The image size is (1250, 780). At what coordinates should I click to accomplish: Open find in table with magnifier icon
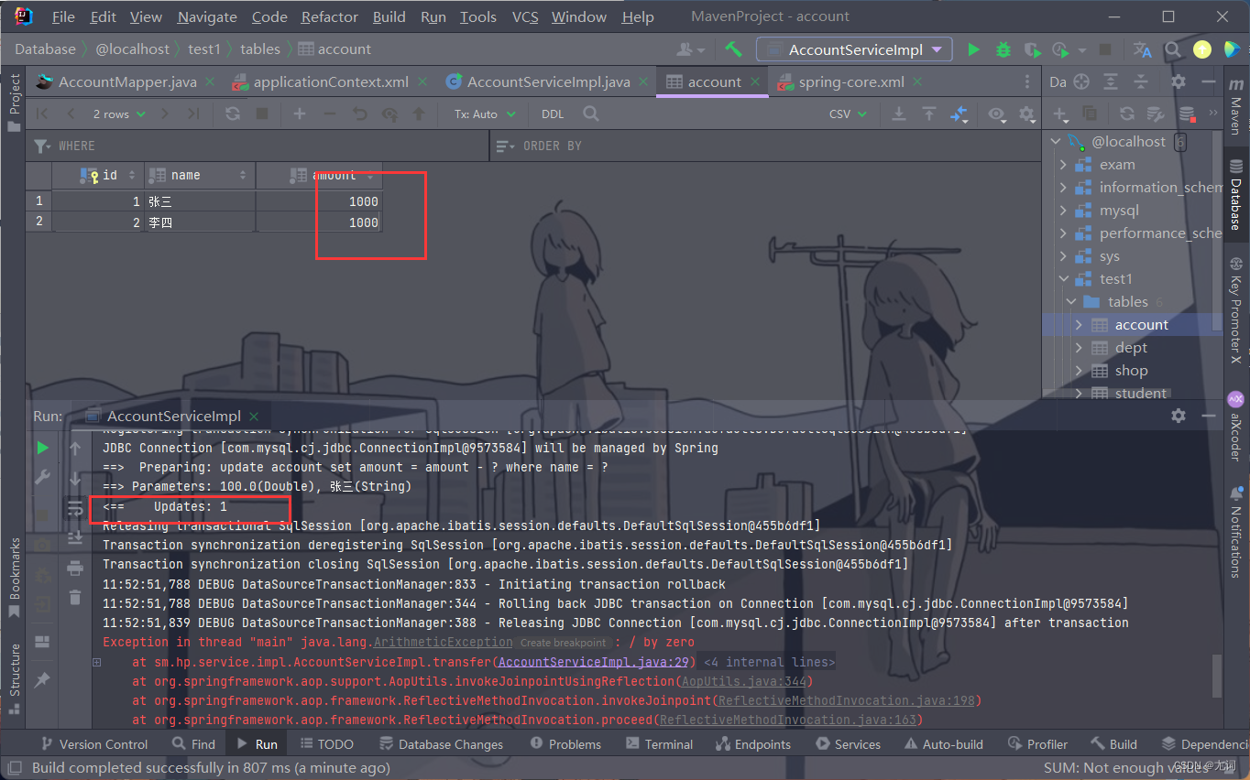[591, 114]
